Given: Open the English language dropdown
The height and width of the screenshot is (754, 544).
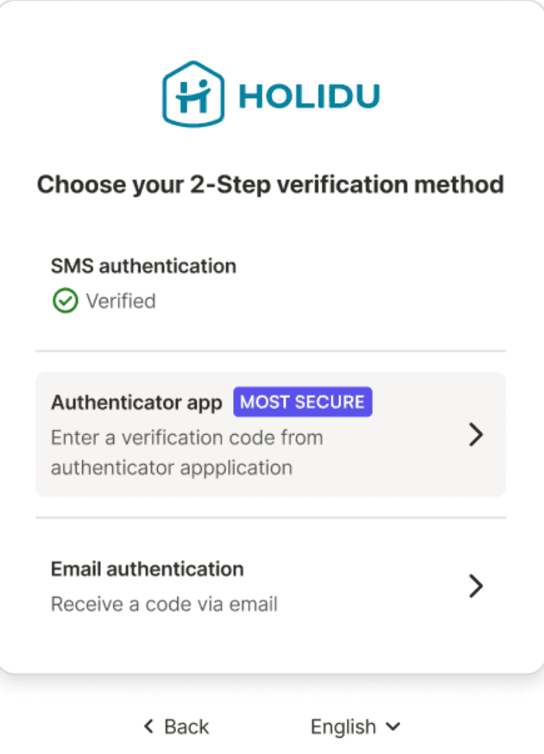Looking at the screenshot, I should pyautogui.click(x=344, y=727).
